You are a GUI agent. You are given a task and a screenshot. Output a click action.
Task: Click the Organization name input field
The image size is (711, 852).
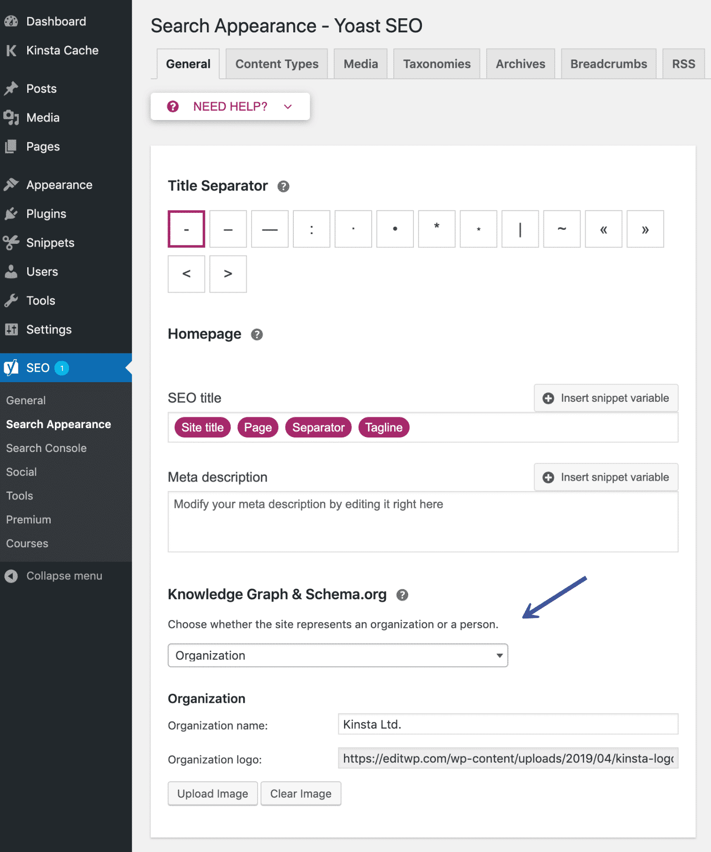[508, 724]
